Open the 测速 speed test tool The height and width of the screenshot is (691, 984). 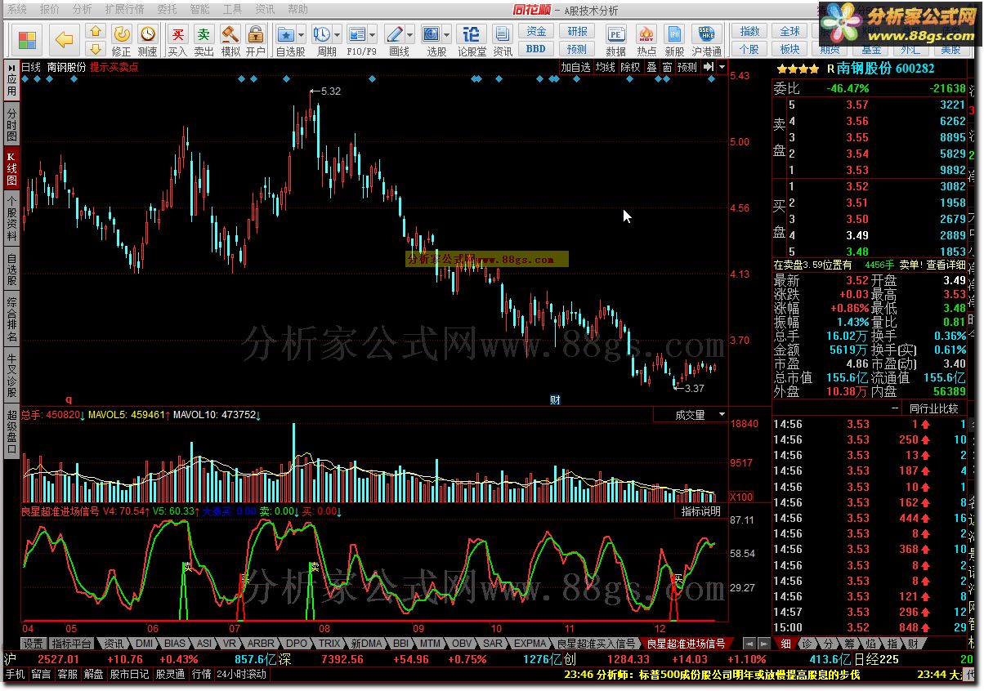tap(148, 40)
